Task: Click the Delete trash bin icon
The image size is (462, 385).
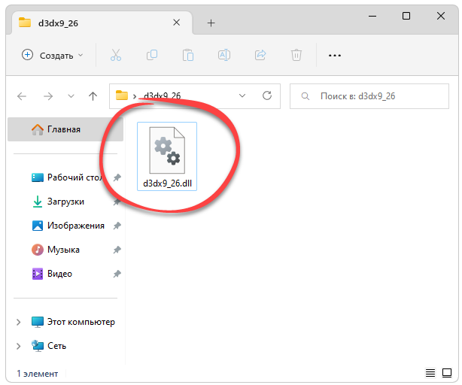Action: point(296,55)
